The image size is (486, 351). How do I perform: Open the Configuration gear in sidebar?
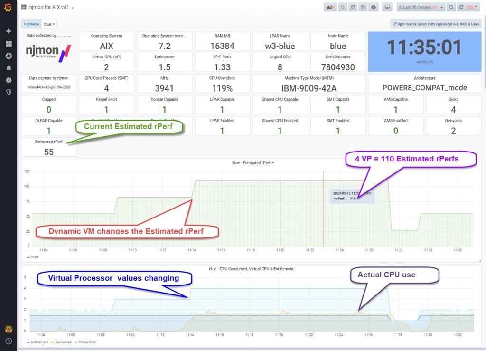(9, 80)
